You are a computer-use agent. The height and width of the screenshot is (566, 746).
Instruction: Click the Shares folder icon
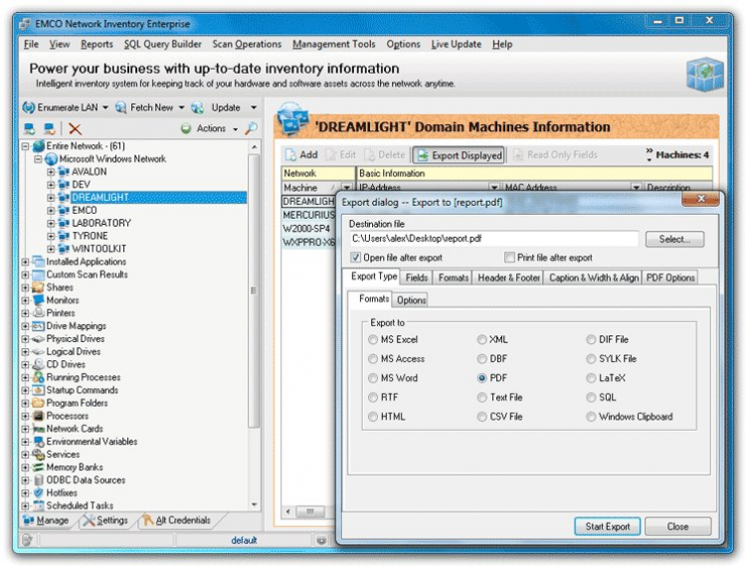(38, 287)
